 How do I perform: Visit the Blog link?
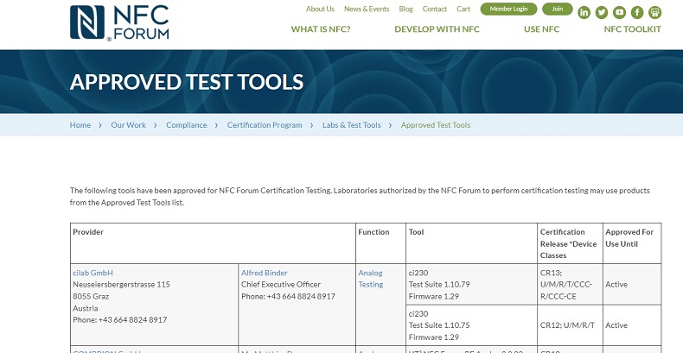click(x=405, y=9)
